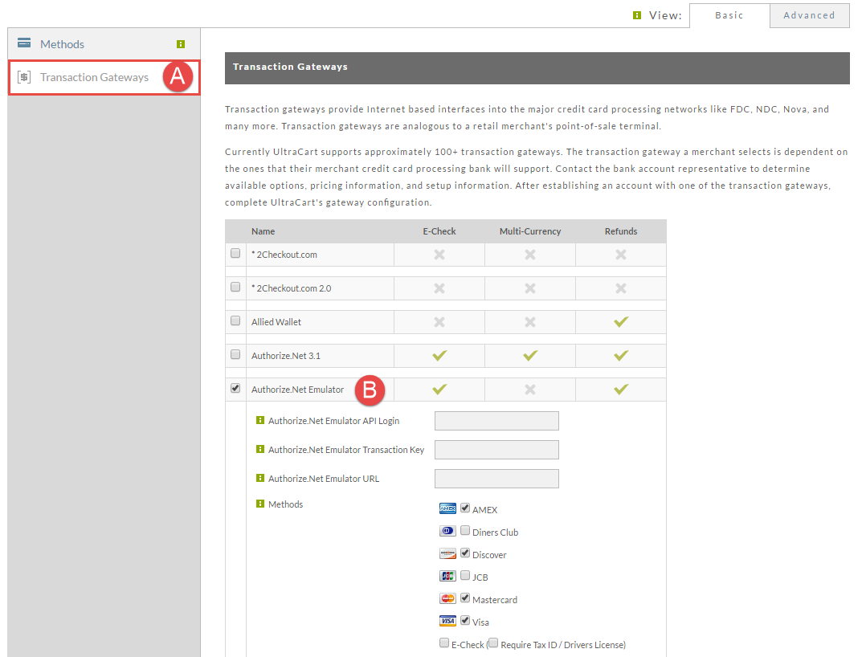This screenshot has width=862, height=657.
Task: Click Refunds checkmark for Allied Wallet
Action: 621,322
